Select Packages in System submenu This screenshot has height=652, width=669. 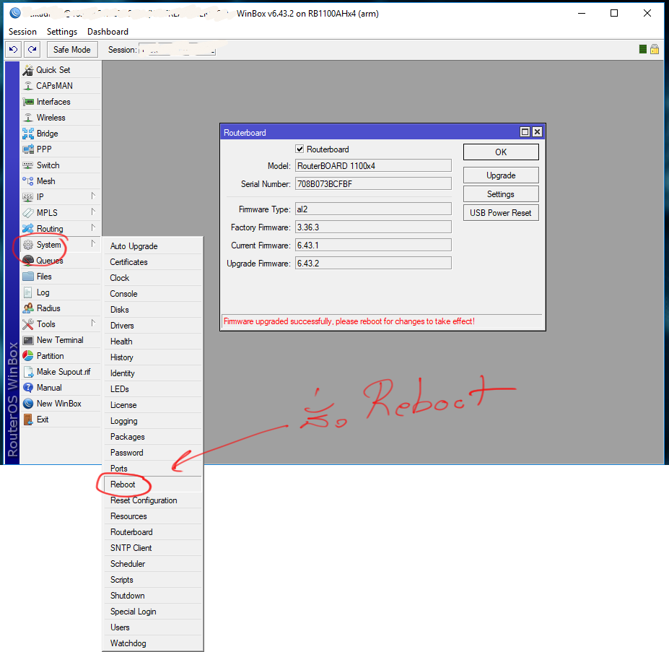[x=153, y=437]
